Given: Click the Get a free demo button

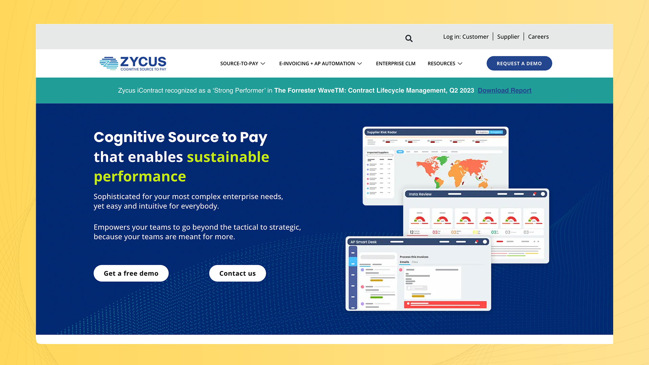Looking at the screenshot, I should pos(131,273).
